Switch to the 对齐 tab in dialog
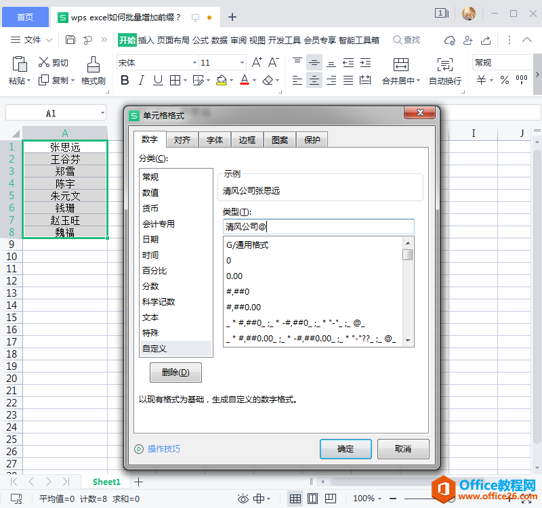The height and width of the screenshot is (508, 542). click(x=182, y=140)
